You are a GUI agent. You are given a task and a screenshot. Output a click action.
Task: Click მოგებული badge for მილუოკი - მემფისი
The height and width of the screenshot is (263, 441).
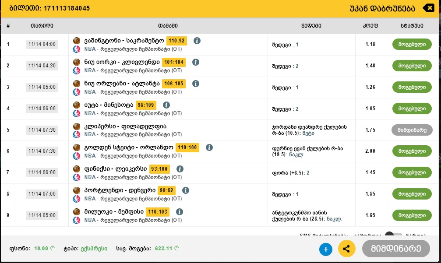click(412, 215)
